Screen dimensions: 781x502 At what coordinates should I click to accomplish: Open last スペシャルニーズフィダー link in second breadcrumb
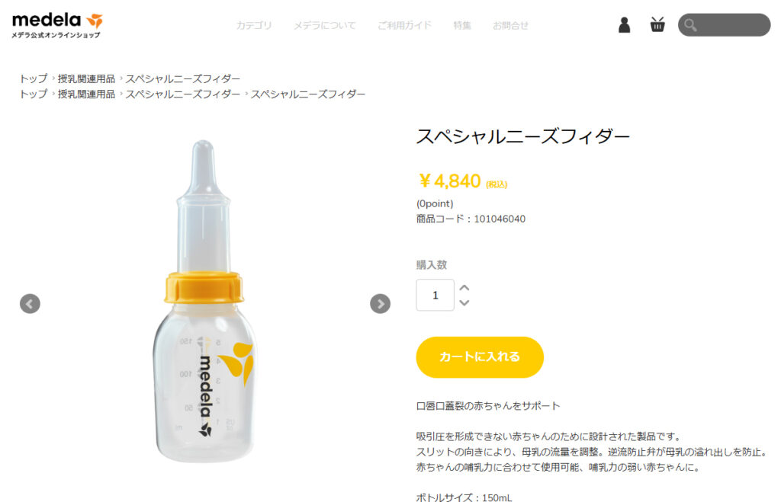click(308, 94)
